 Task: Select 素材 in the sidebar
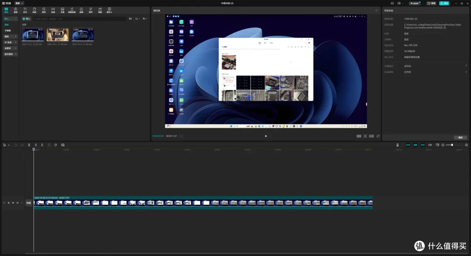click(7, 24)
